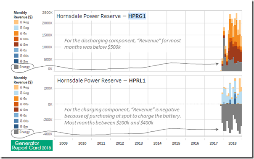The height and width of the screenshot is (159, 254).
Task: Select raise 60s swatch in HPRL1 legend
Action: [x=16, y=104]
